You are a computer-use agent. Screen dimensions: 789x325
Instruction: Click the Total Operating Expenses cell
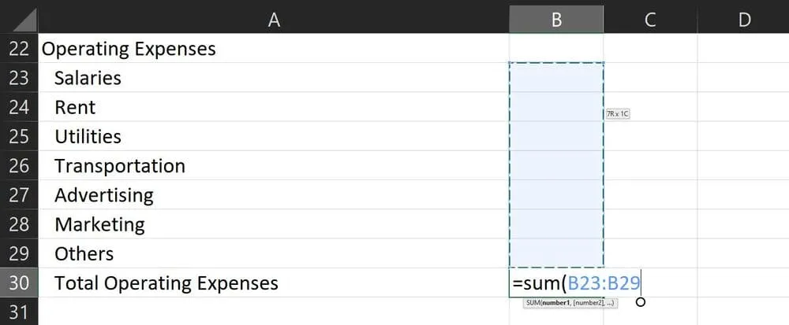(x=166, y=283)
